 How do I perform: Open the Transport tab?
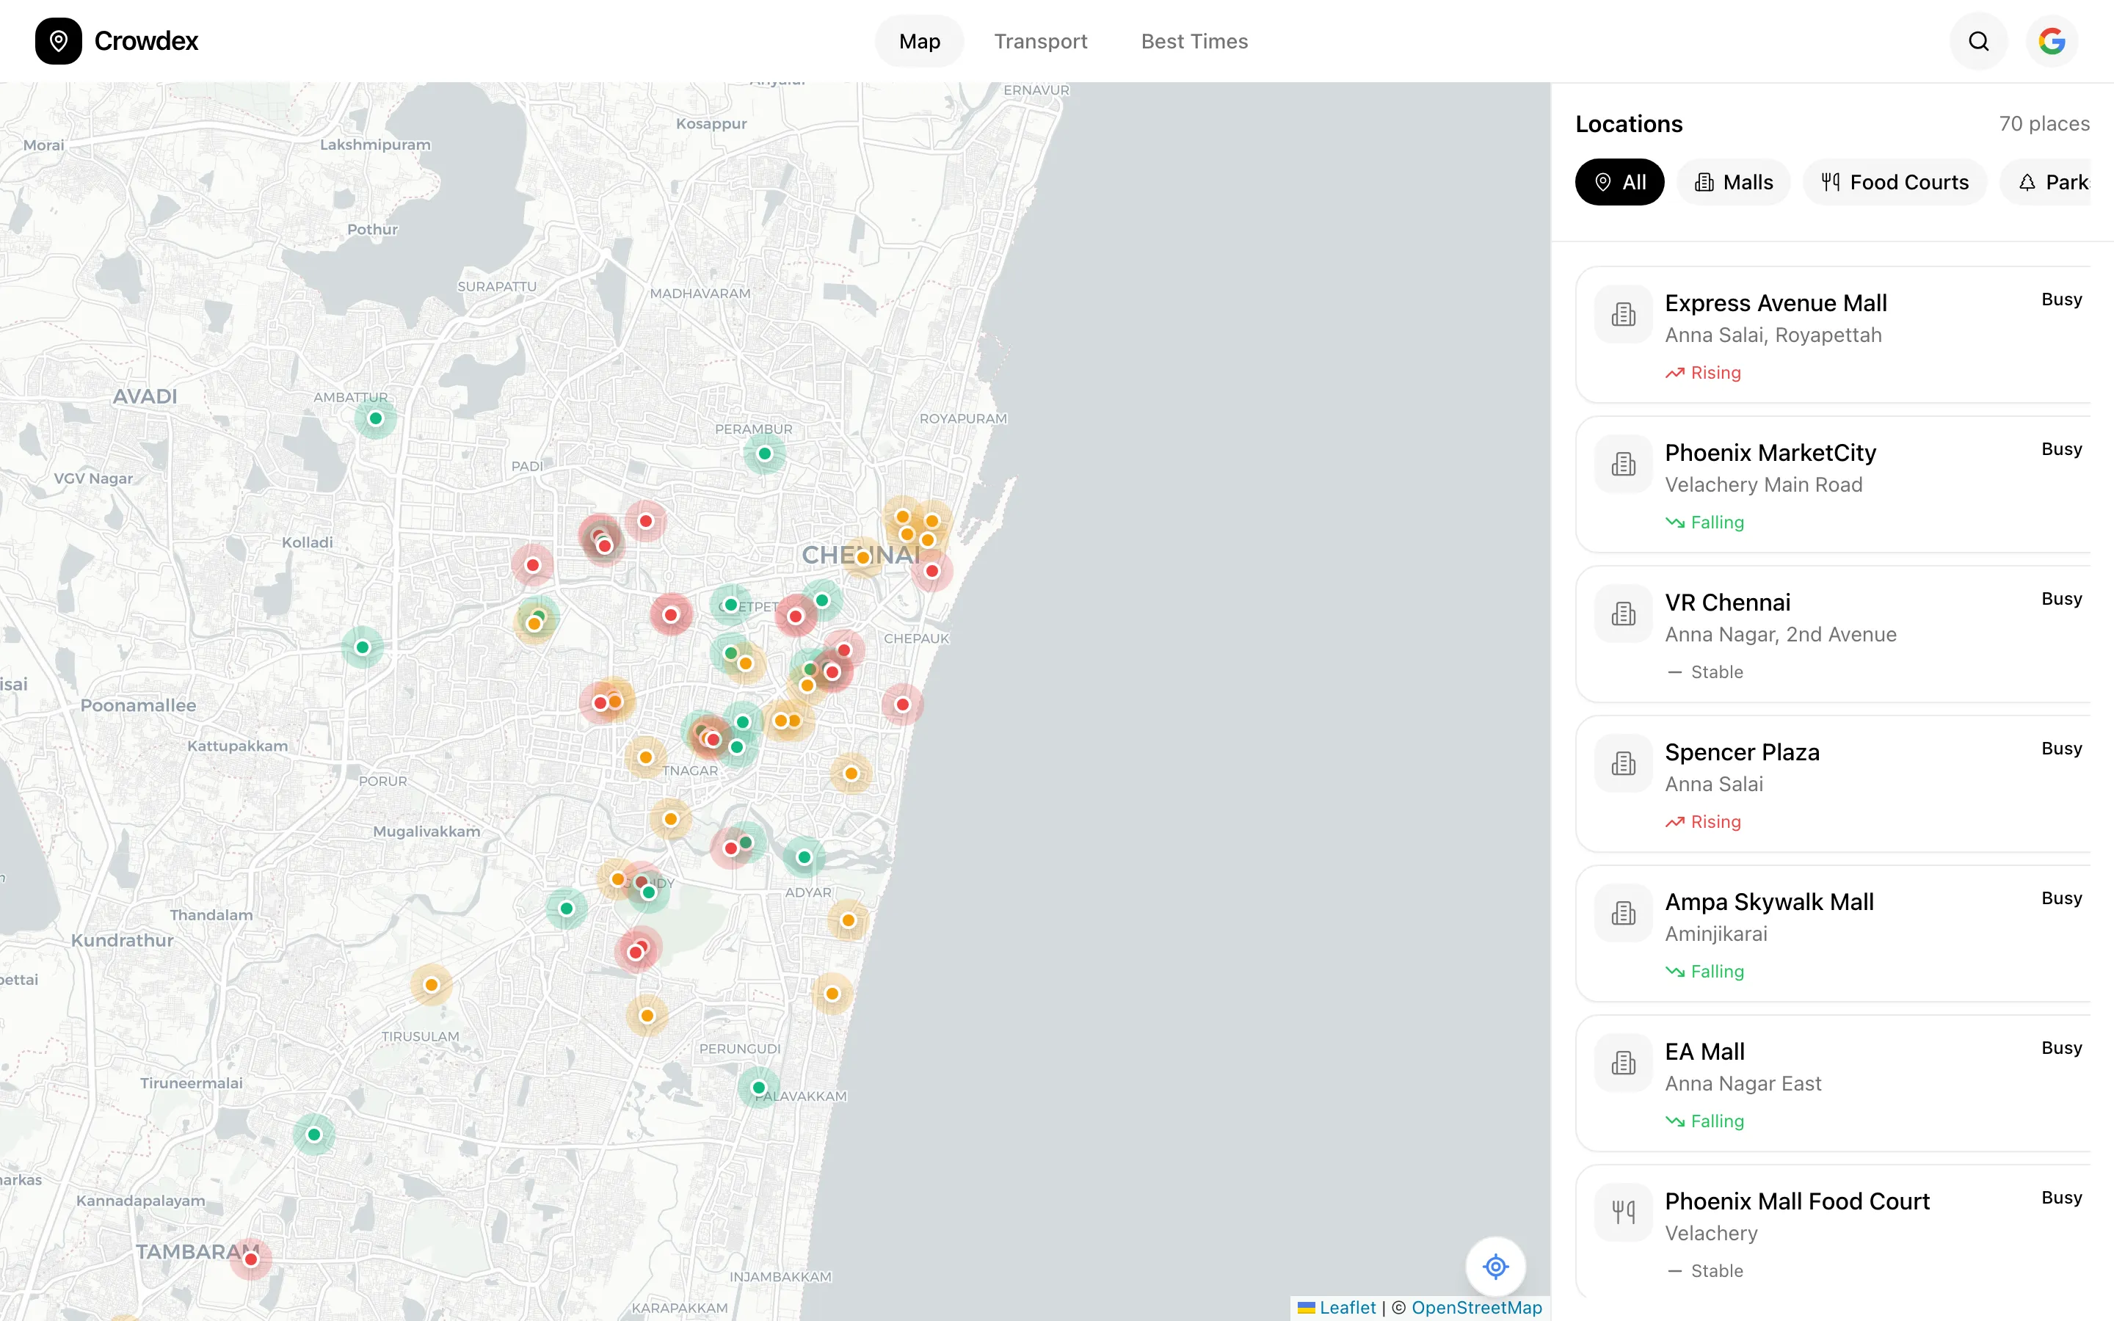(1040, 41)
